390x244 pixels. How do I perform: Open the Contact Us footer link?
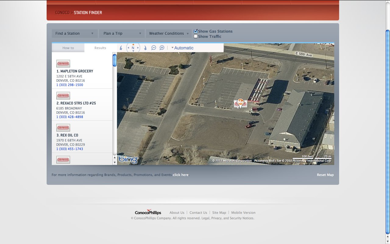coord(198,213)
